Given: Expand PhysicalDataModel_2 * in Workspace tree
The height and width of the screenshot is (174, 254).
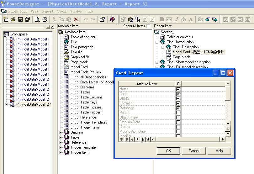Looking at the screenshot, I should (6, 104).
